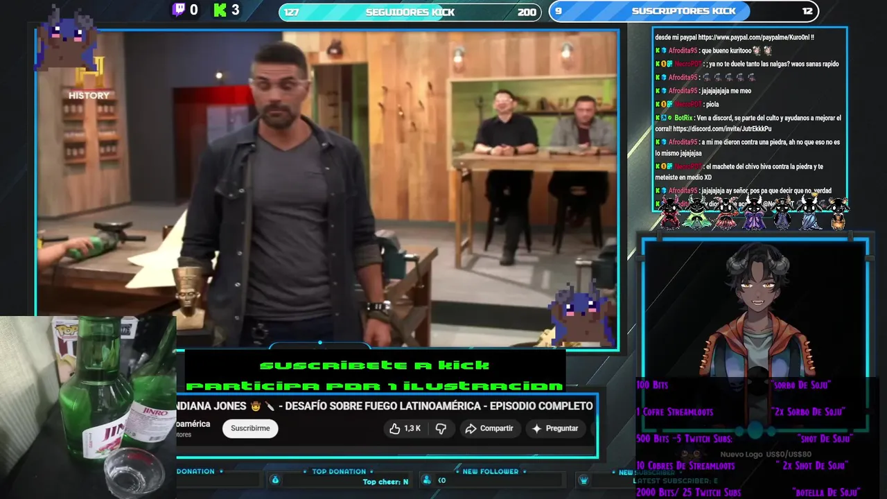Click the History channel logo on the video

coord(89,78)
